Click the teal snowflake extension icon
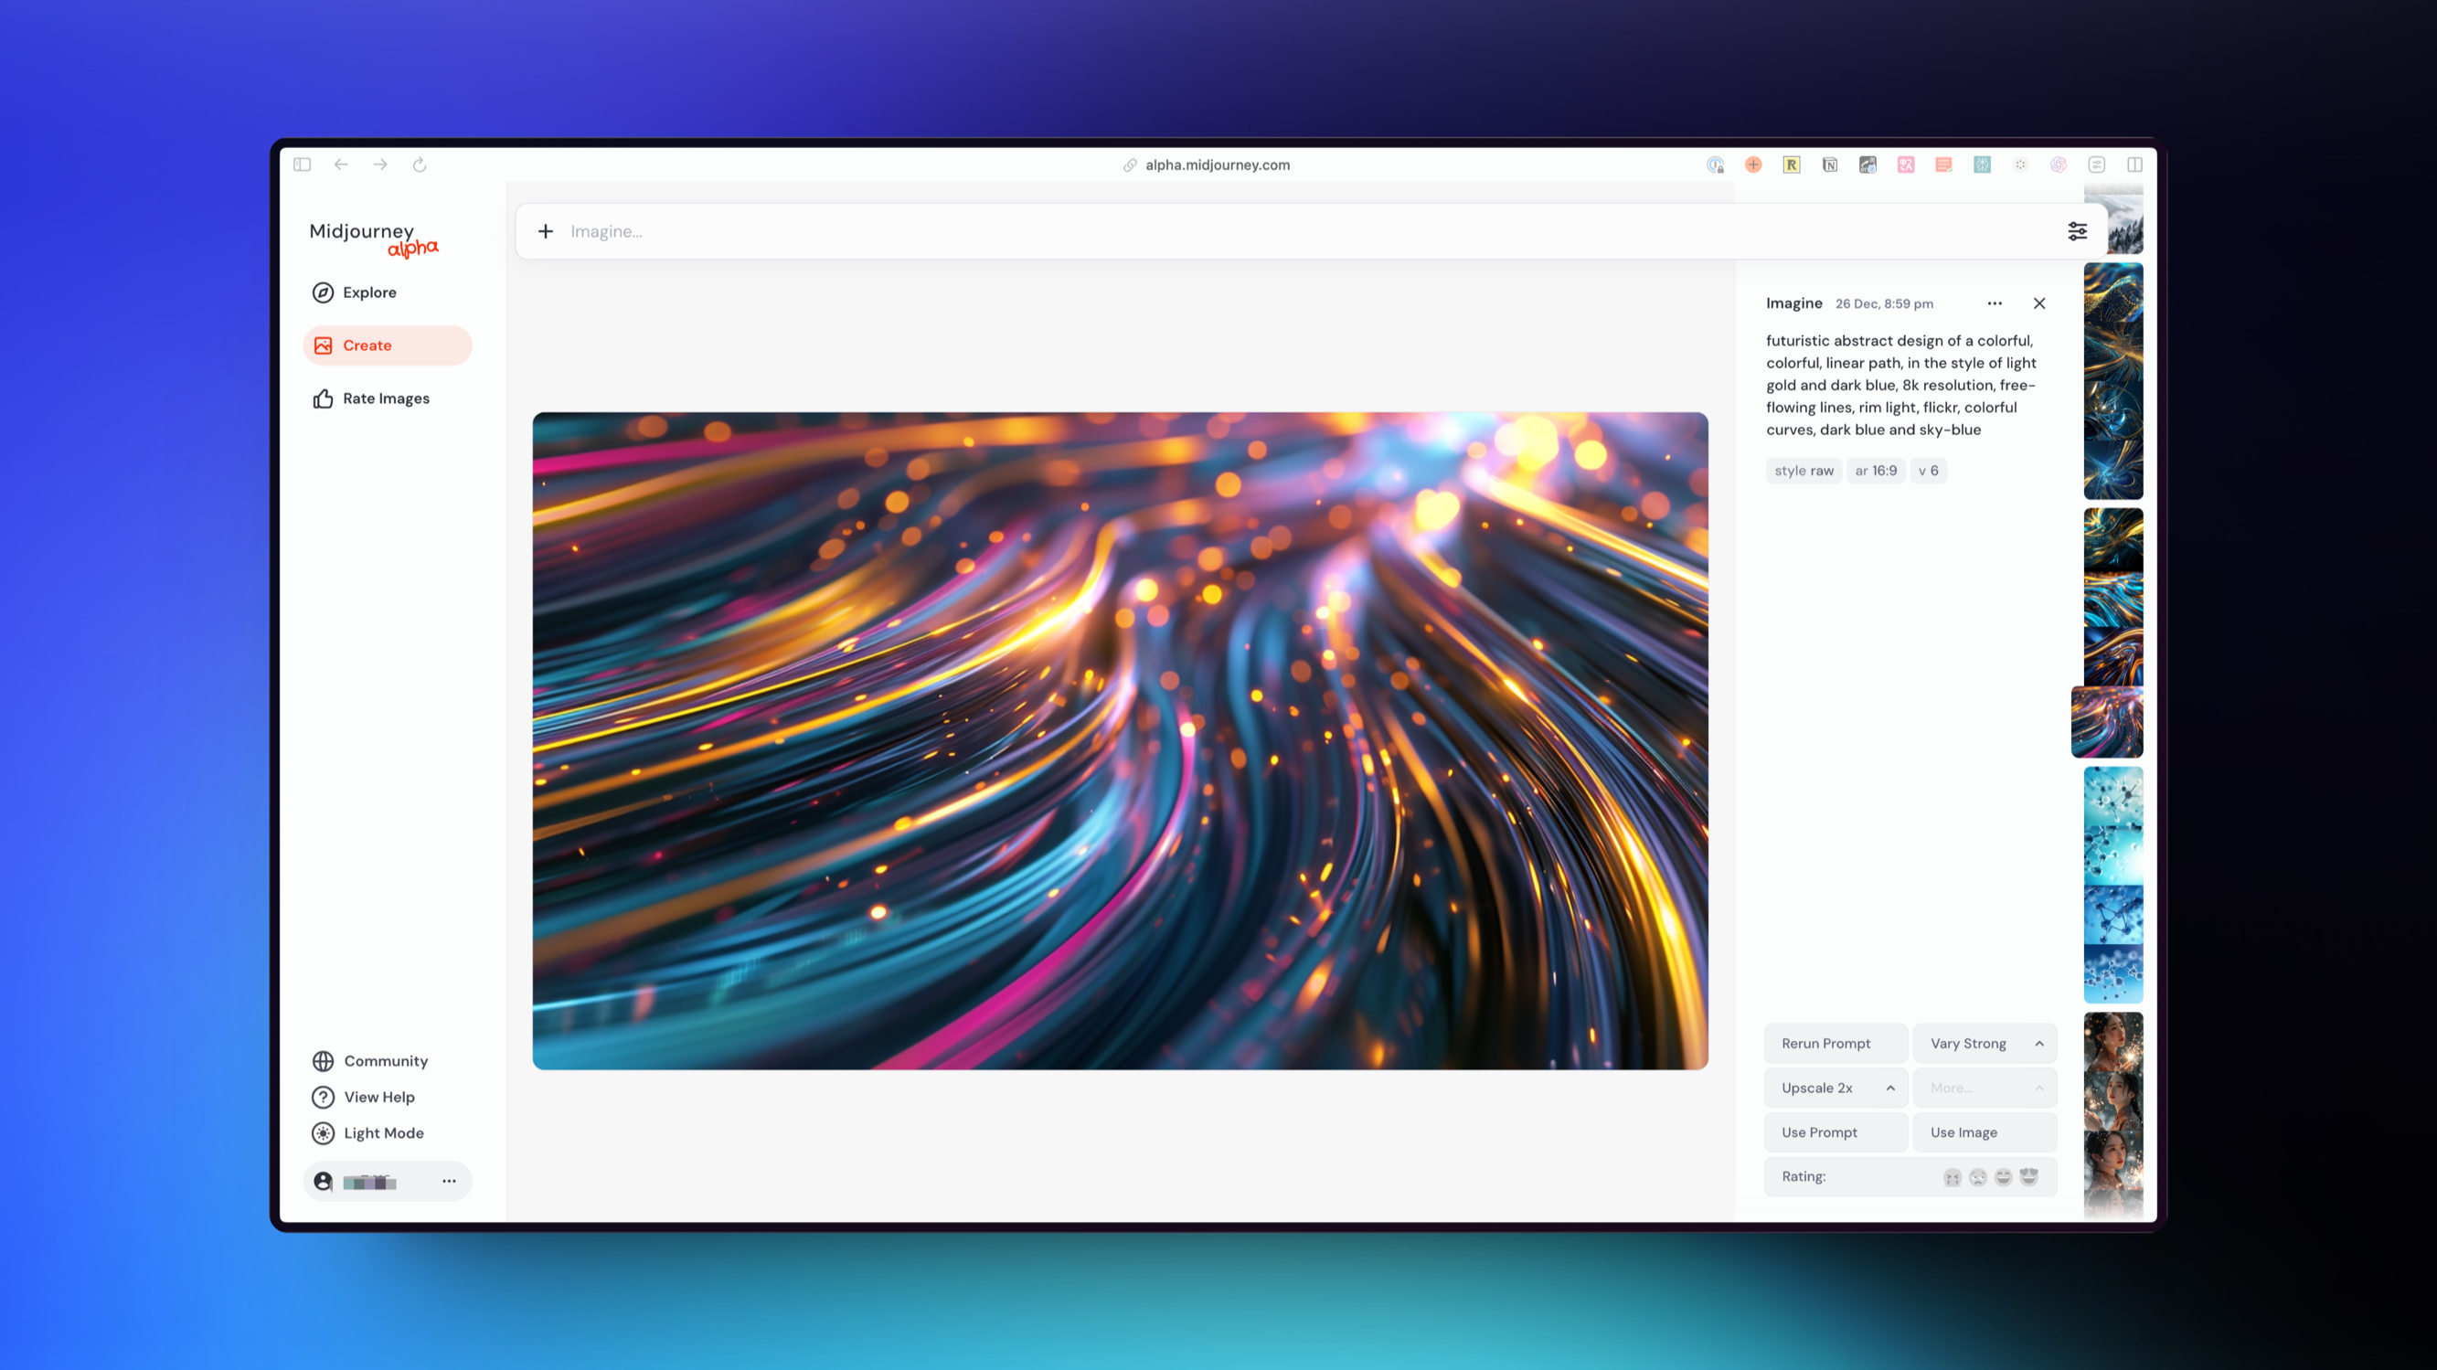Viewport: 2437px width, 1370px height. [x=1982, y=165]
